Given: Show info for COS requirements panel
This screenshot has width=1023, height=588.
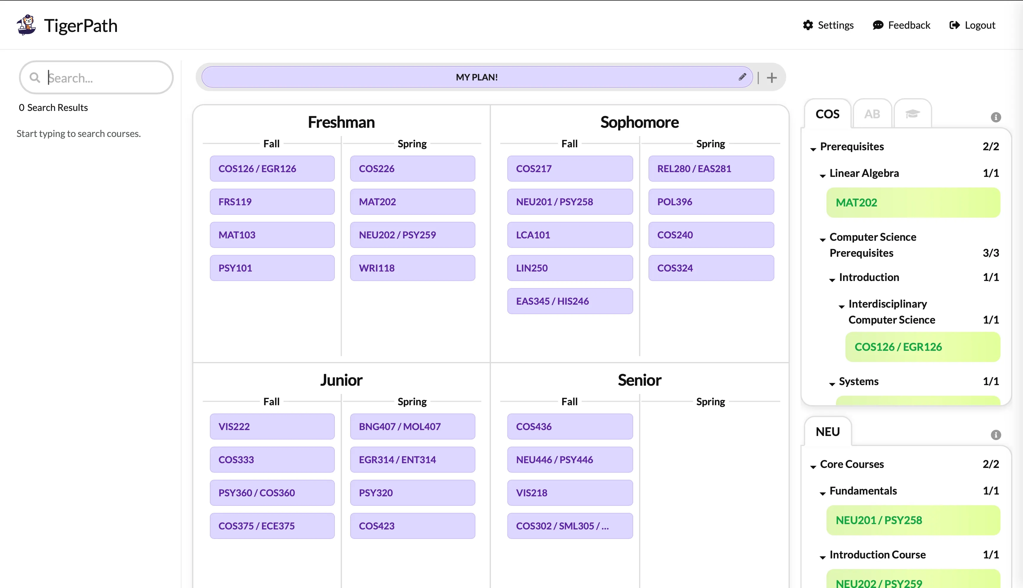Looking at the screenshot, I should coord(996,117).
